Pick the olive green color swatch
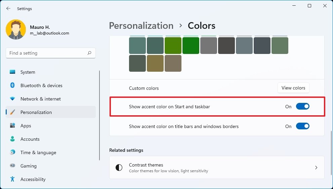333x189 pixels. tap(173, 45)
